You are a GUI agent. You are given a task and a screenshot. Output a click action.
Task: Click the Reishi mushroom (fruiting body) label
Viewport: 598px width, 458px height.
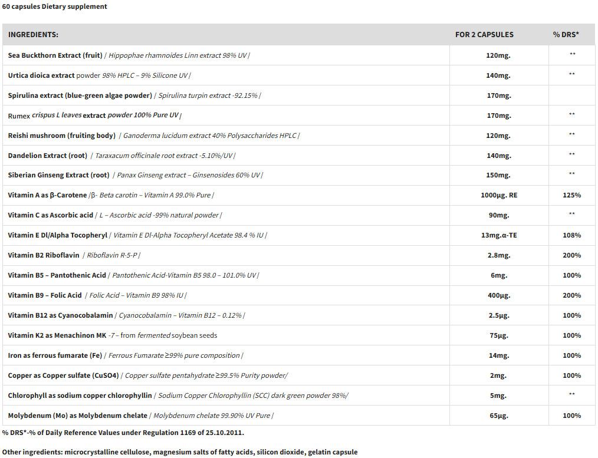coord(61,136)
